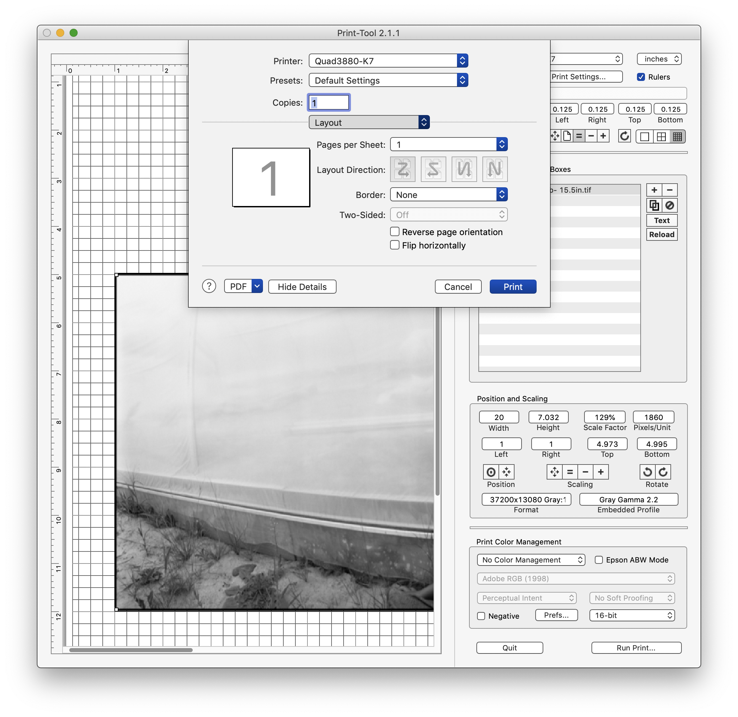Click the four-arrows fit icon under Scaling

[x=555, y=472]
